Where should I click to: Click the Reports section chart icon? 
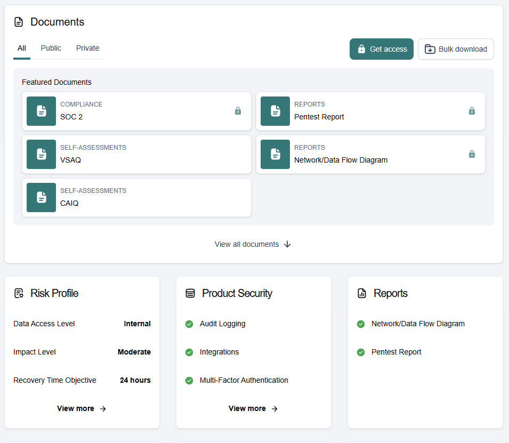tap(362, 293)
